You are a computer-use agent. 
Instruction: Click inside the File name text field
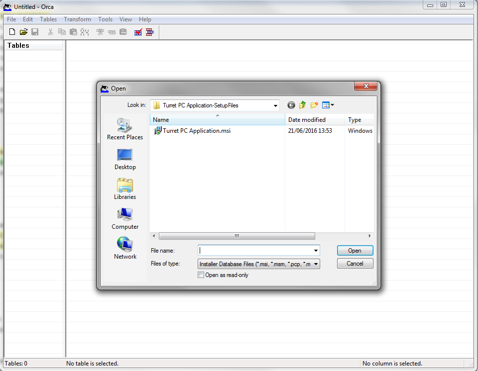tap(255, 251)
